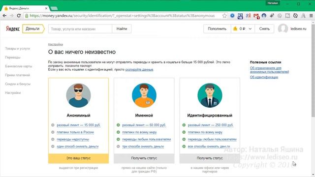The height and width of the screenshot is (177, 315).
Task: Open the Об идентификации link
Action: click(x=264, y=77)
